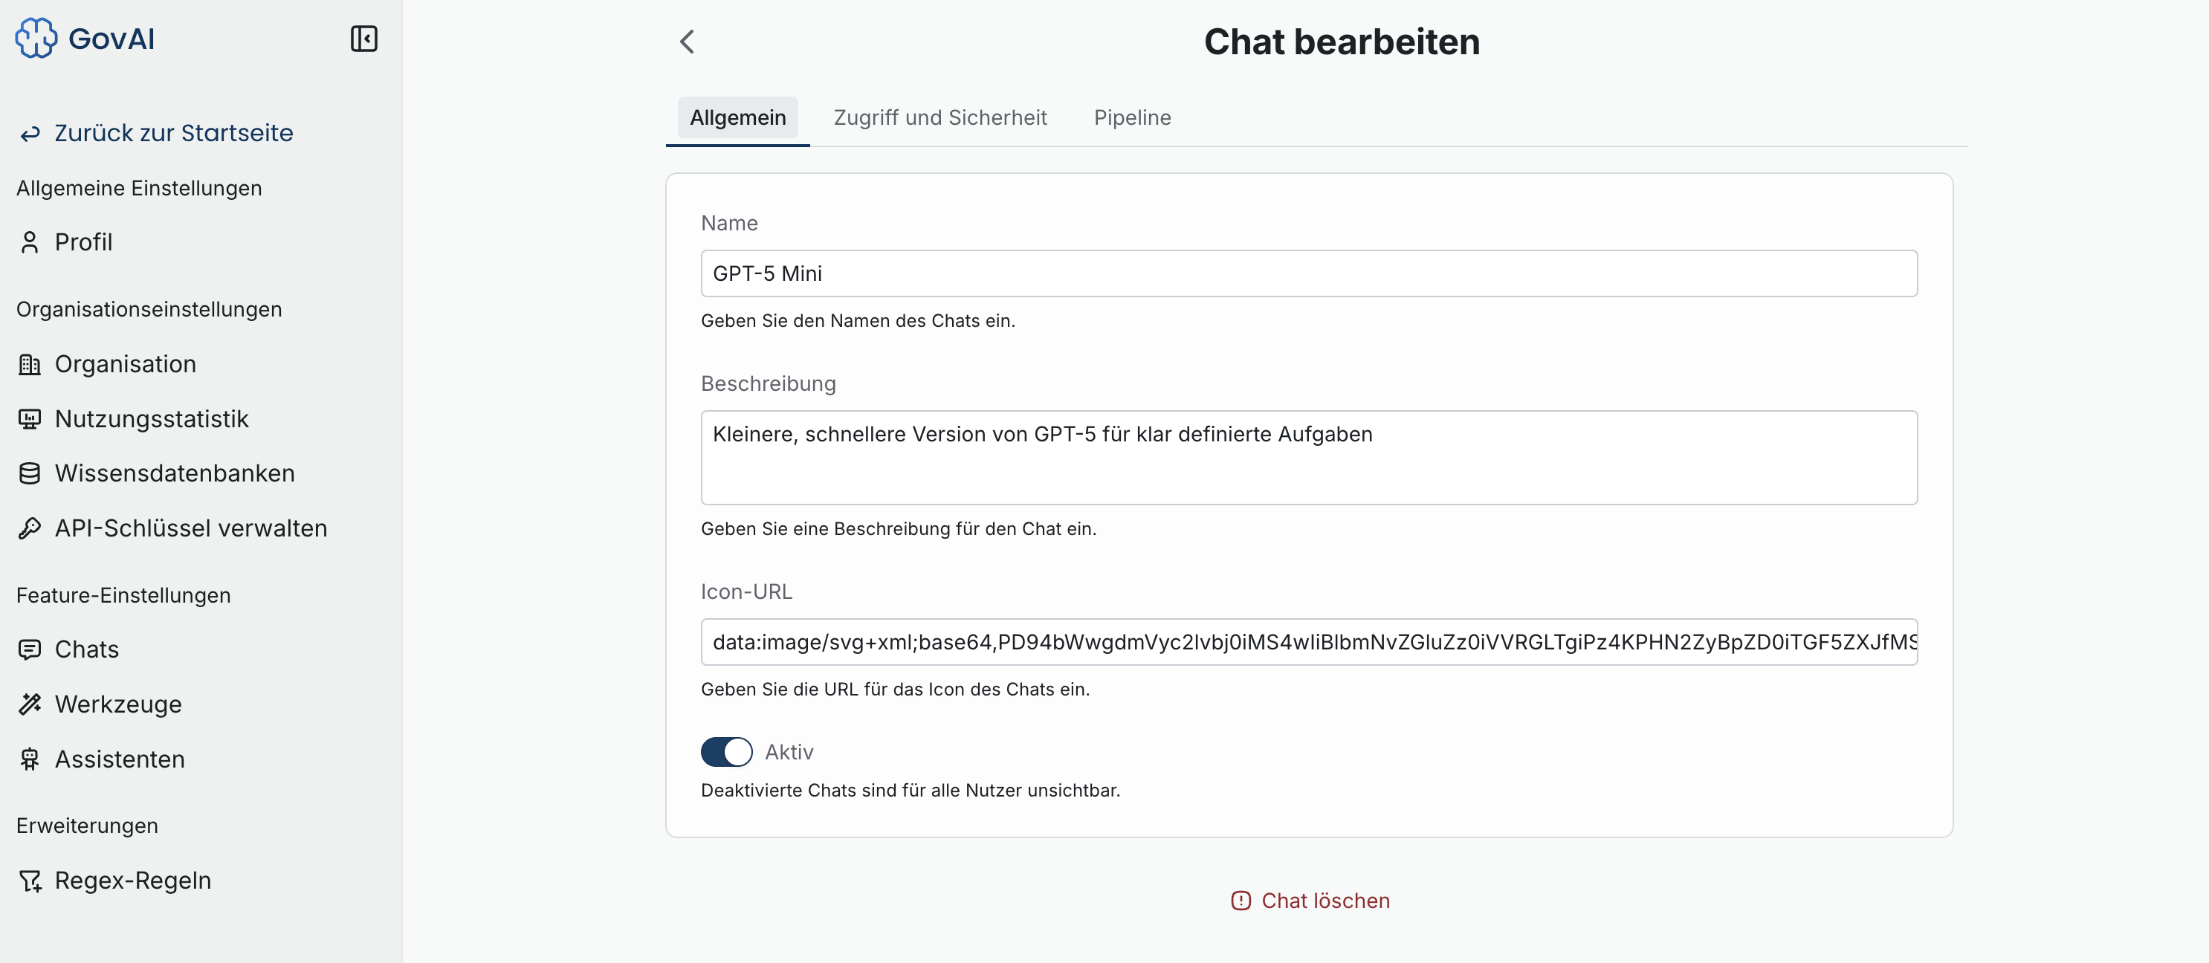
Task: Click text 'Deaktivierte Chats sind für alle Nutzer unsichtbar.'
Action: [x=910, y=791]
